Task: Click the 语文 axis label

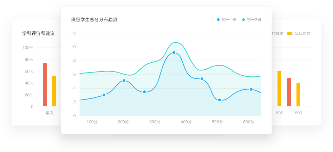Action: point(50,113)
